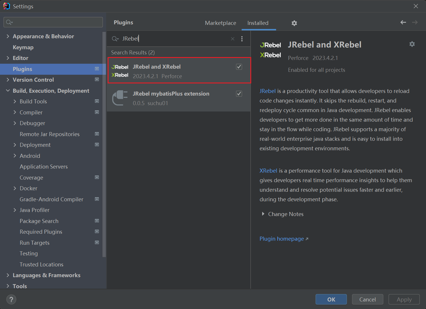
Task: Open the Plugin homepage link
Action: pyautogui.click(x=282, y=239)
